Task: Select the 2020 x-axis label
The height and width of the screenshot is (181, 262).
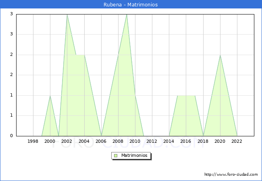Action: 220,141
